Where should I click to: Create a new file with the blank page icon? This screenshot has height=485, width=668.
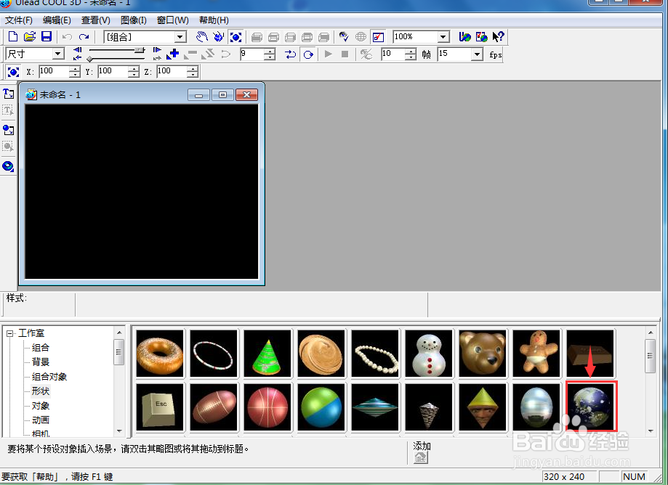coord(13,37)
